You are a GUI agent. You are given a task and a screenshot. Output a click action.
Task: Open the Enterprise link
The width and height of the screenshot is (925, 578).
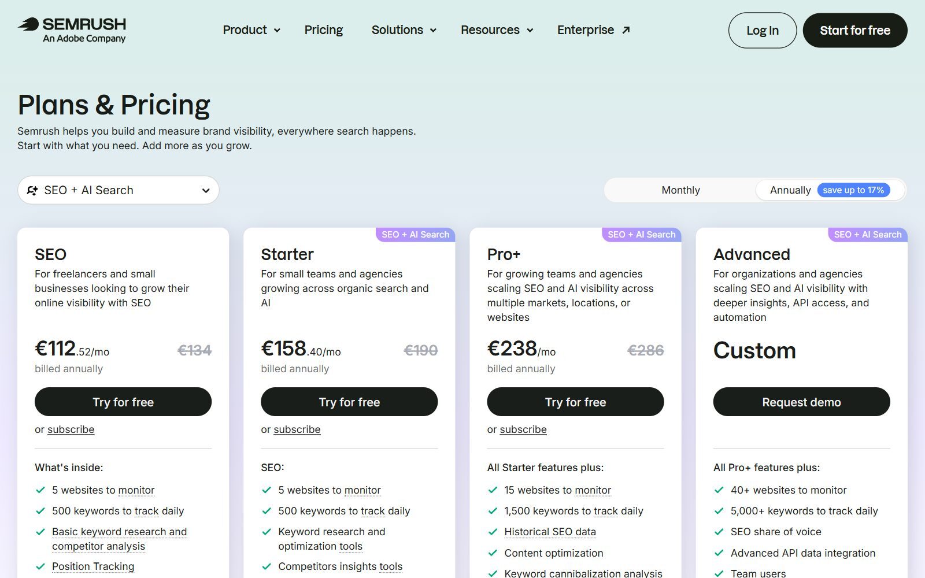tap(593, 30)
